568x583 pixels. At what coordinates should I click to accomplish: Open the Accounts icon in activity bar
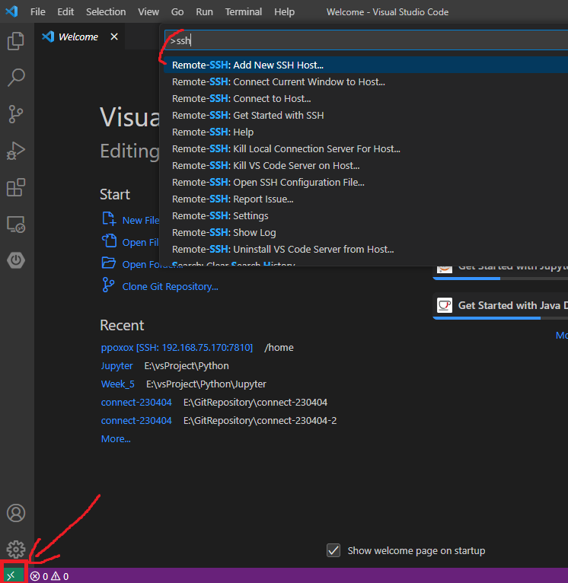pyautogui.click(x=16, y=513)
